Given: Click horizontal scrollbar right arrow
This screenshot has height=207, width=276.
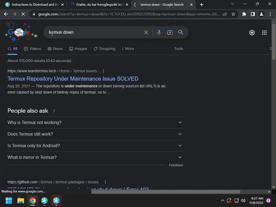Looking at the screenshot, I should (x=269, y=192).
